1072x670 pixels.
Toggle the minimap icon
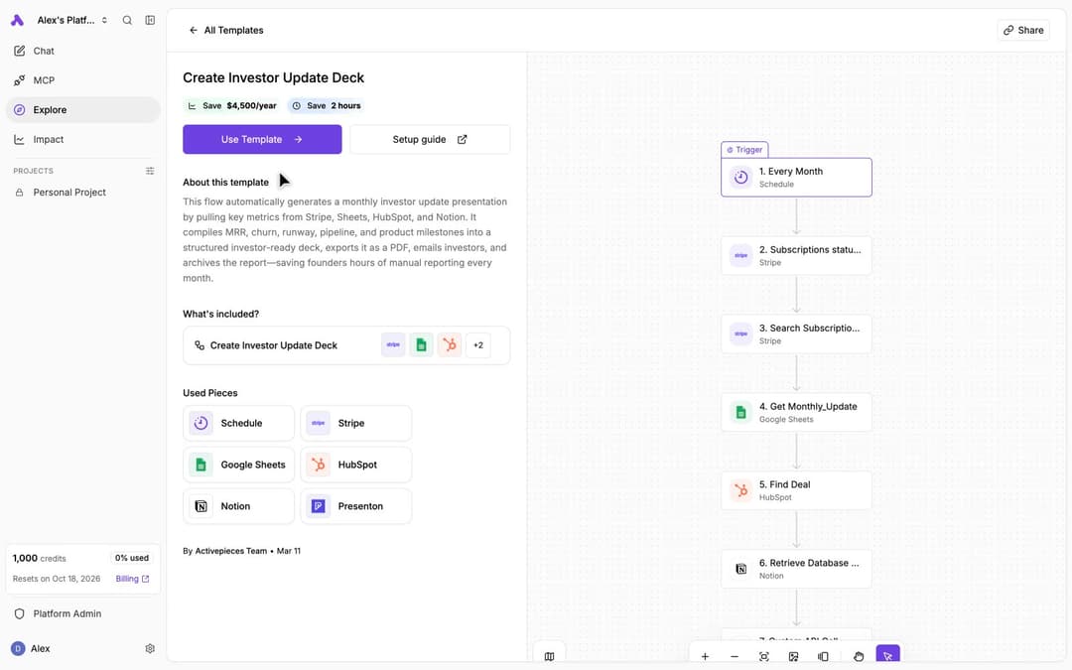(549, 656)
